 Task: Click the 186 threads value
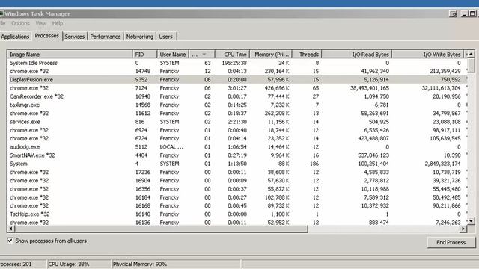pyautogui.click(x=314, y=164)
